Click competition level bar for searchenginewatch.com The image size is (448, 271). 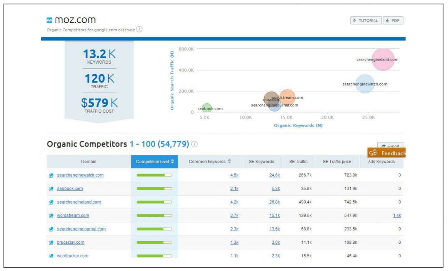click(154, 175)
